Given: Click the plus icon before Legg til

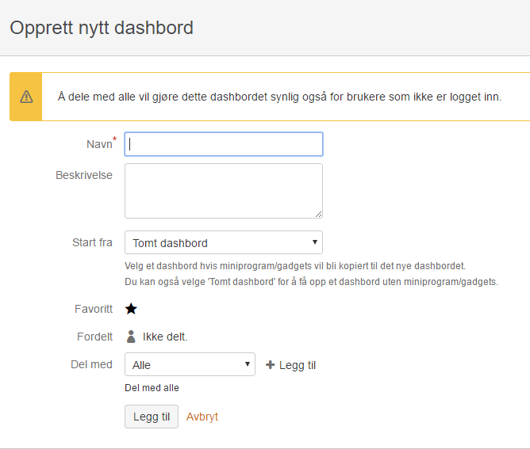Looking at the screenshot, I should pos(270,365).
